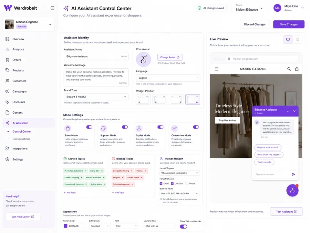Select Control Center sub-item
This screenshot has width=310, height=233.
[x=22, y=132]
